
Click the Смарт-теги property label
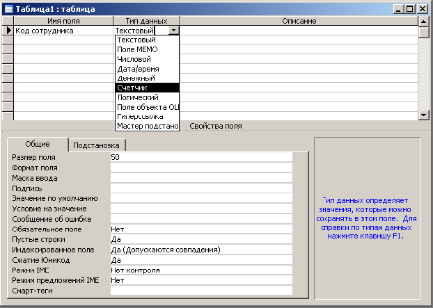[x=32, y=291]
